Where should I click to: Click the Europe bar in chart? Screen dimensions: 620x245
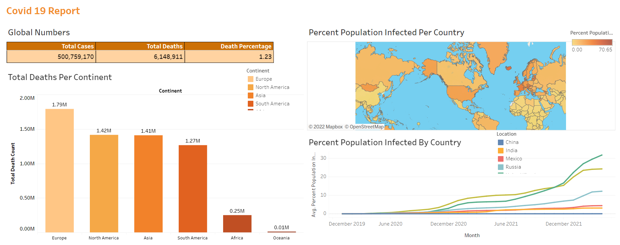60,171
